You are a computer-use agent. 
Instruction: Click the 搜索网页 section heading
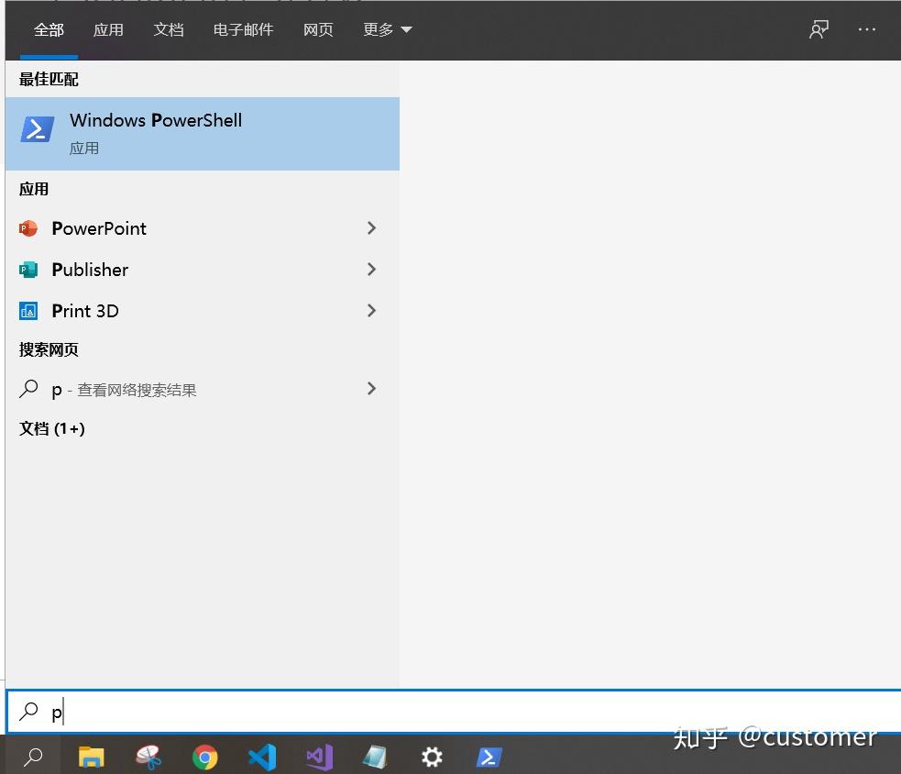pos(49,349)
